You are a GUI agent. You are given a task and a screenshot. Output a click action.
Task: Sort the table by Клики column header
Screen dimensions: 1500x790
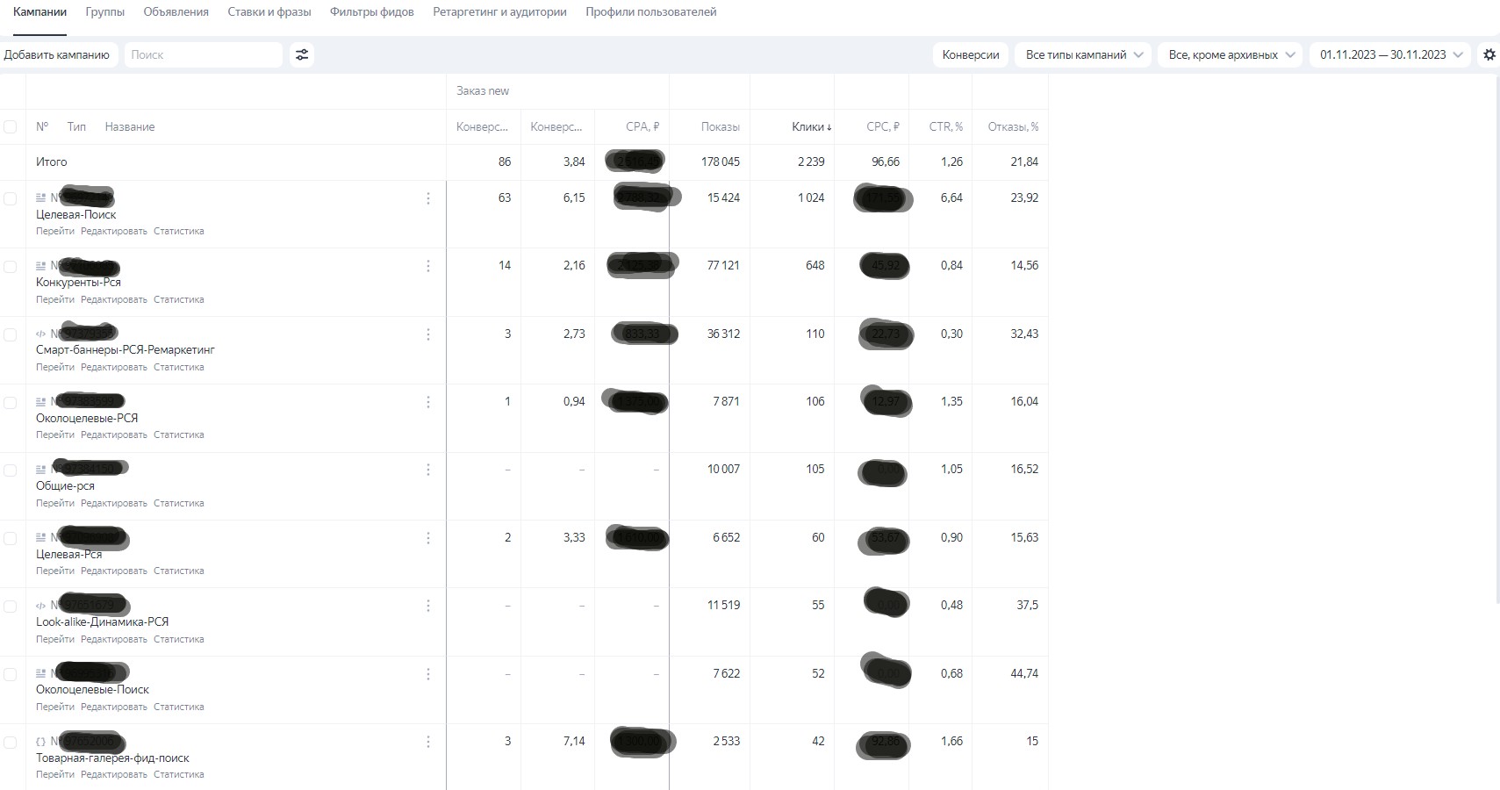point(809,127)
